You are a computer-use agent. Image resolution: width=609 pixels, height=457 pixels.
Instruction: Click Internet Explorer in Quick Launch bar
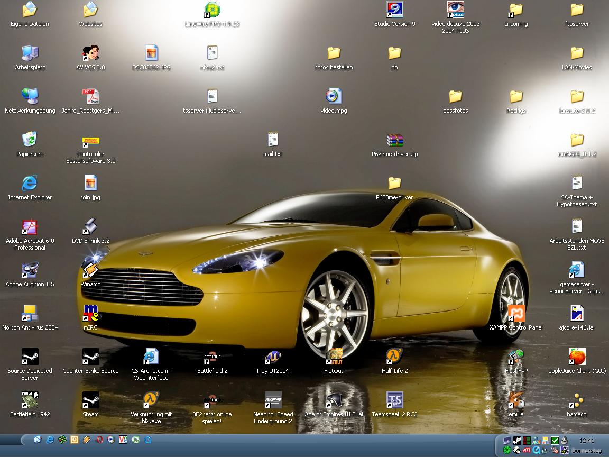click(x=50, y=440)
